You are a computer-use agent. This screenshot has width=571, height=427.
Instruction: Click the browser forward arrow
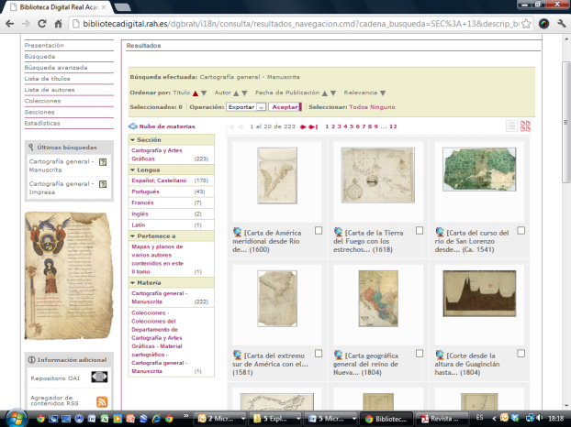click(x=26, y=24)
